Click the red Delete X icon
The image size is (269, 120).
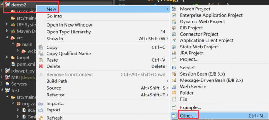tap(41, 66)
